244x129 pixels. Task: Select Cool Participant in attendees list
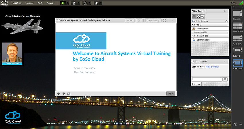210,40
